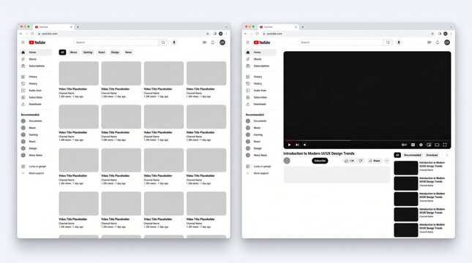
Task: Open the more actions ellipsis next to Share
Action: coord(387,161)
